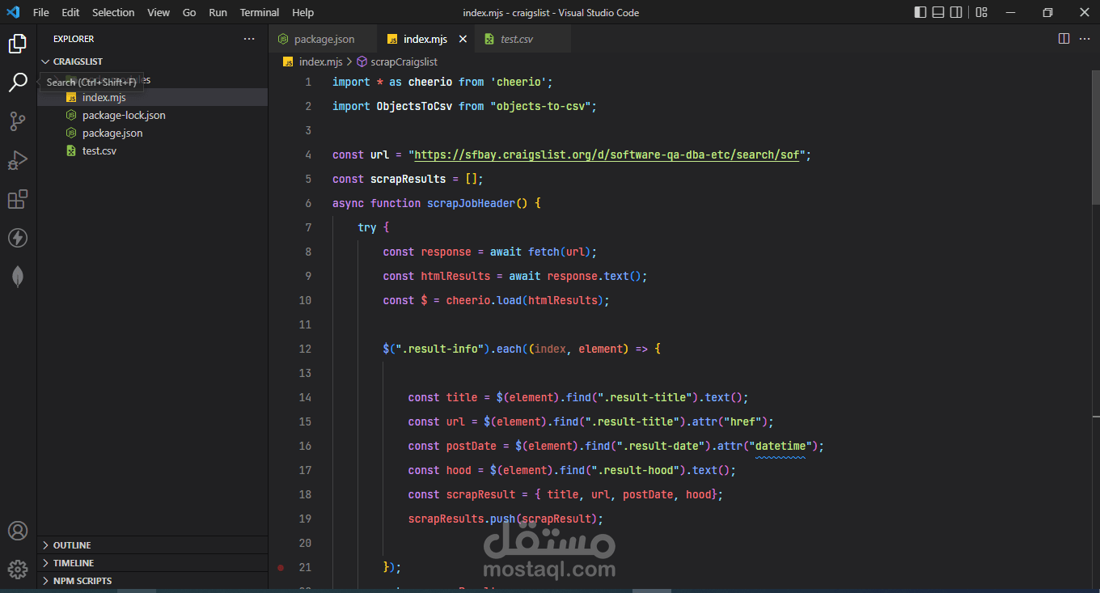Click the EXPLORER panel heading
This screenshot has width=1100, height=593.
74,39
